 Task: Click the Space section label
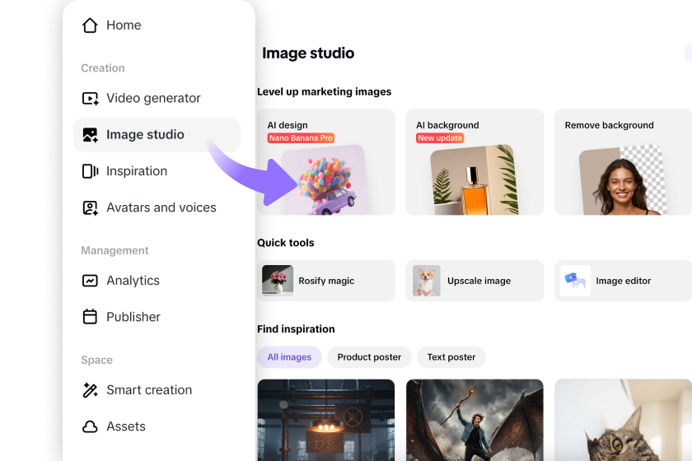pyautogui.click(x=96, y=360)
